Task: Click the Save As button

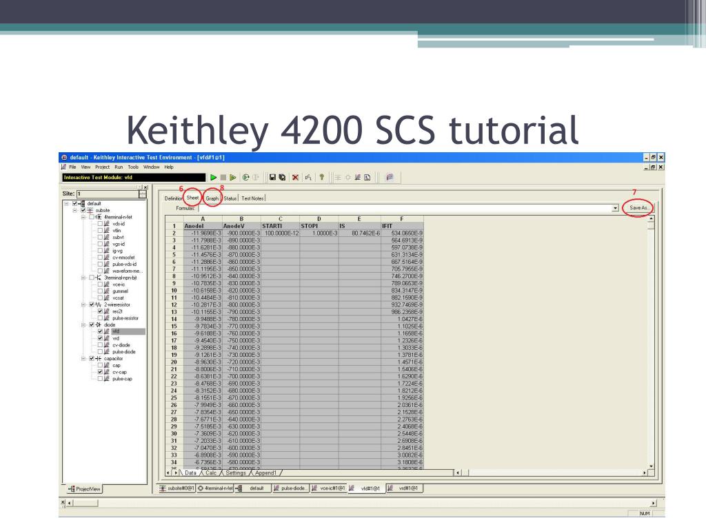Action: (638, 208)
